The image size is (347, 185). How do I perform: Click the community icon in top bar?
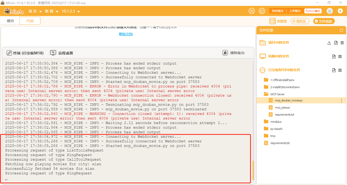251,11
